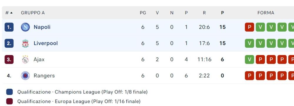Open the Ajax team name link
Image resolution: width=294 pixels, height=106 pixels.
point(39,59)
